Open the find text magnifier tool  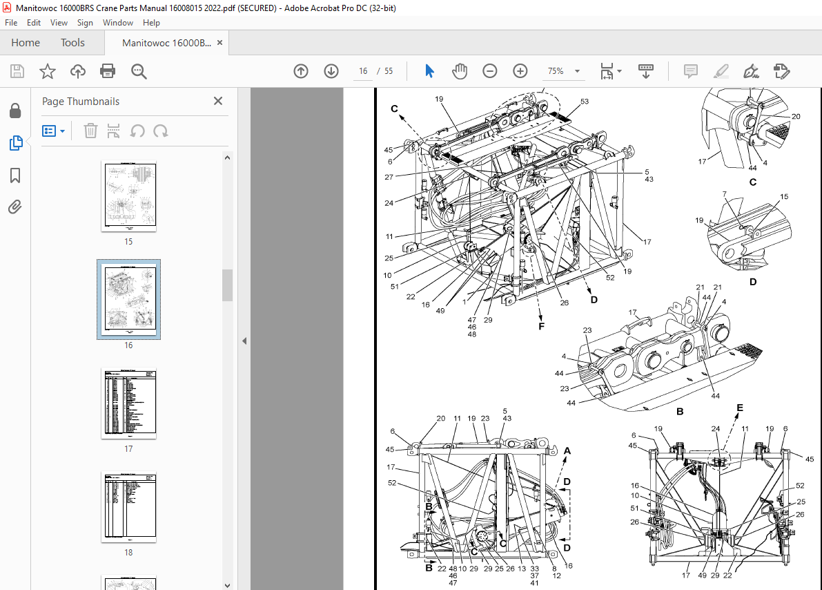(139, 71)
